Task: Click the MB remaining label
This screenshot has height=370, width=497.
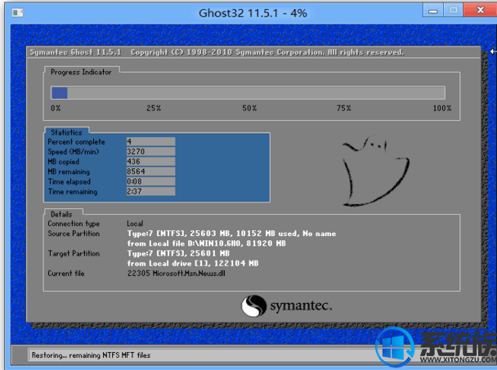Action: pos(69,172)
